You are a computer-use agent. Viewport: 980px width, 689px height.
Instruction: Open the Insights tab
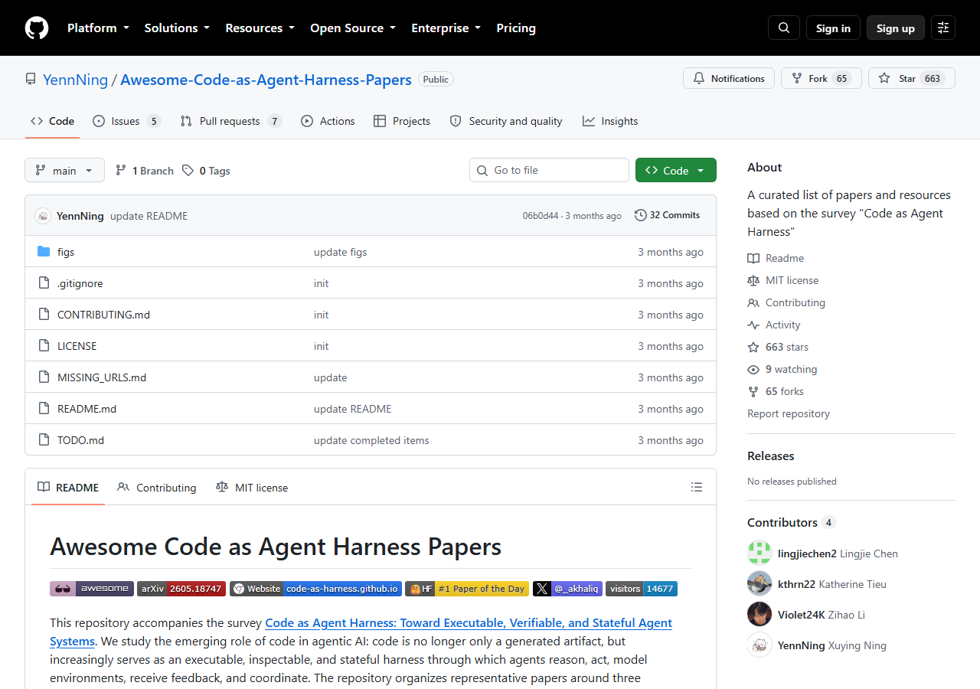pos(610,121)
